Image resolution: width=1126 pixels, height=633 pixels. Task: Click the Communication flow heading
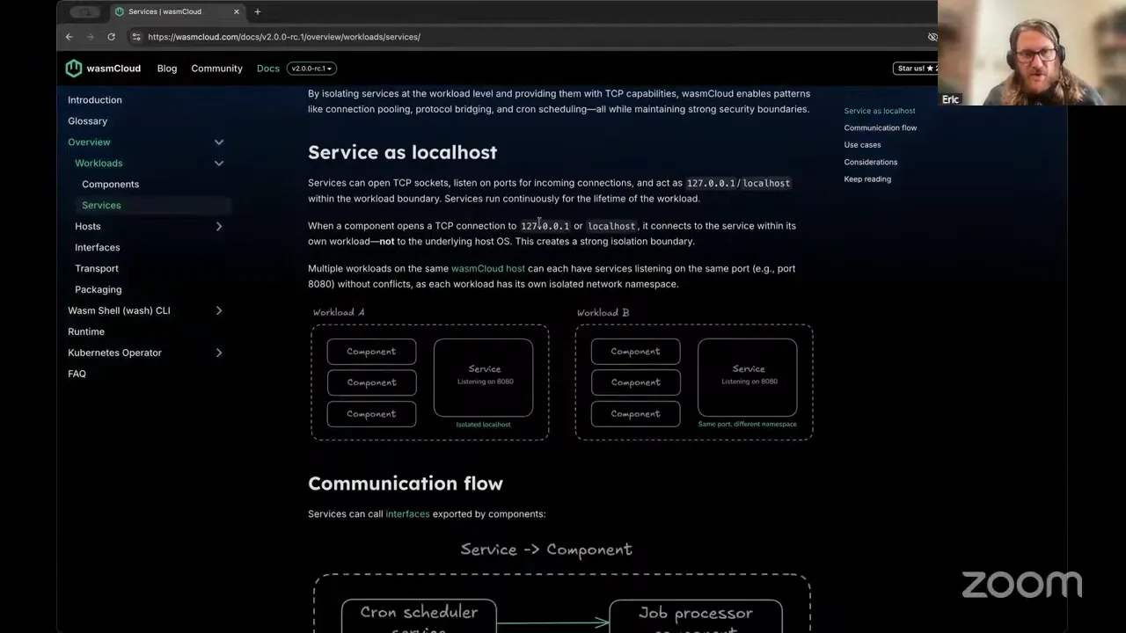(x=406, y=484)
